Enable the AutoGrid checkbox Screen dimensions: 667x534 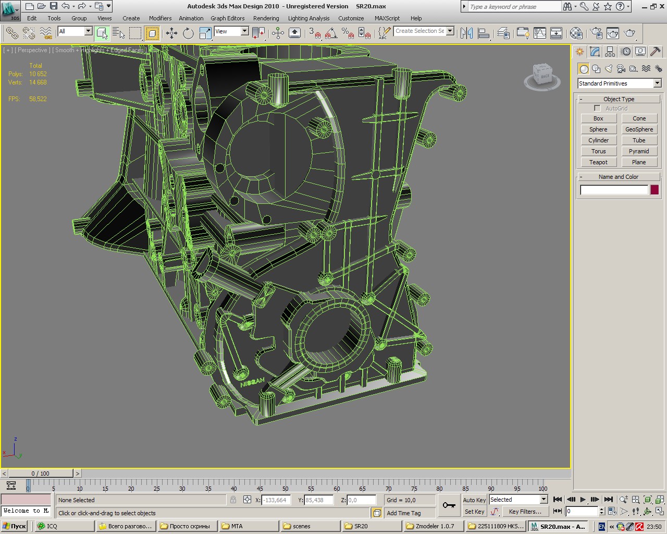[597, 108]
